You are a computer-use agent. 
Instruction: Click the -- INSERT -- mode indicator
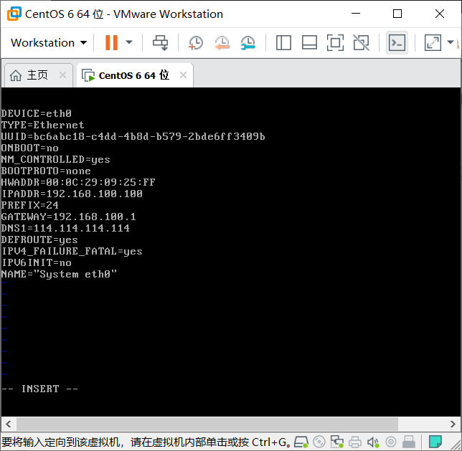39,389
